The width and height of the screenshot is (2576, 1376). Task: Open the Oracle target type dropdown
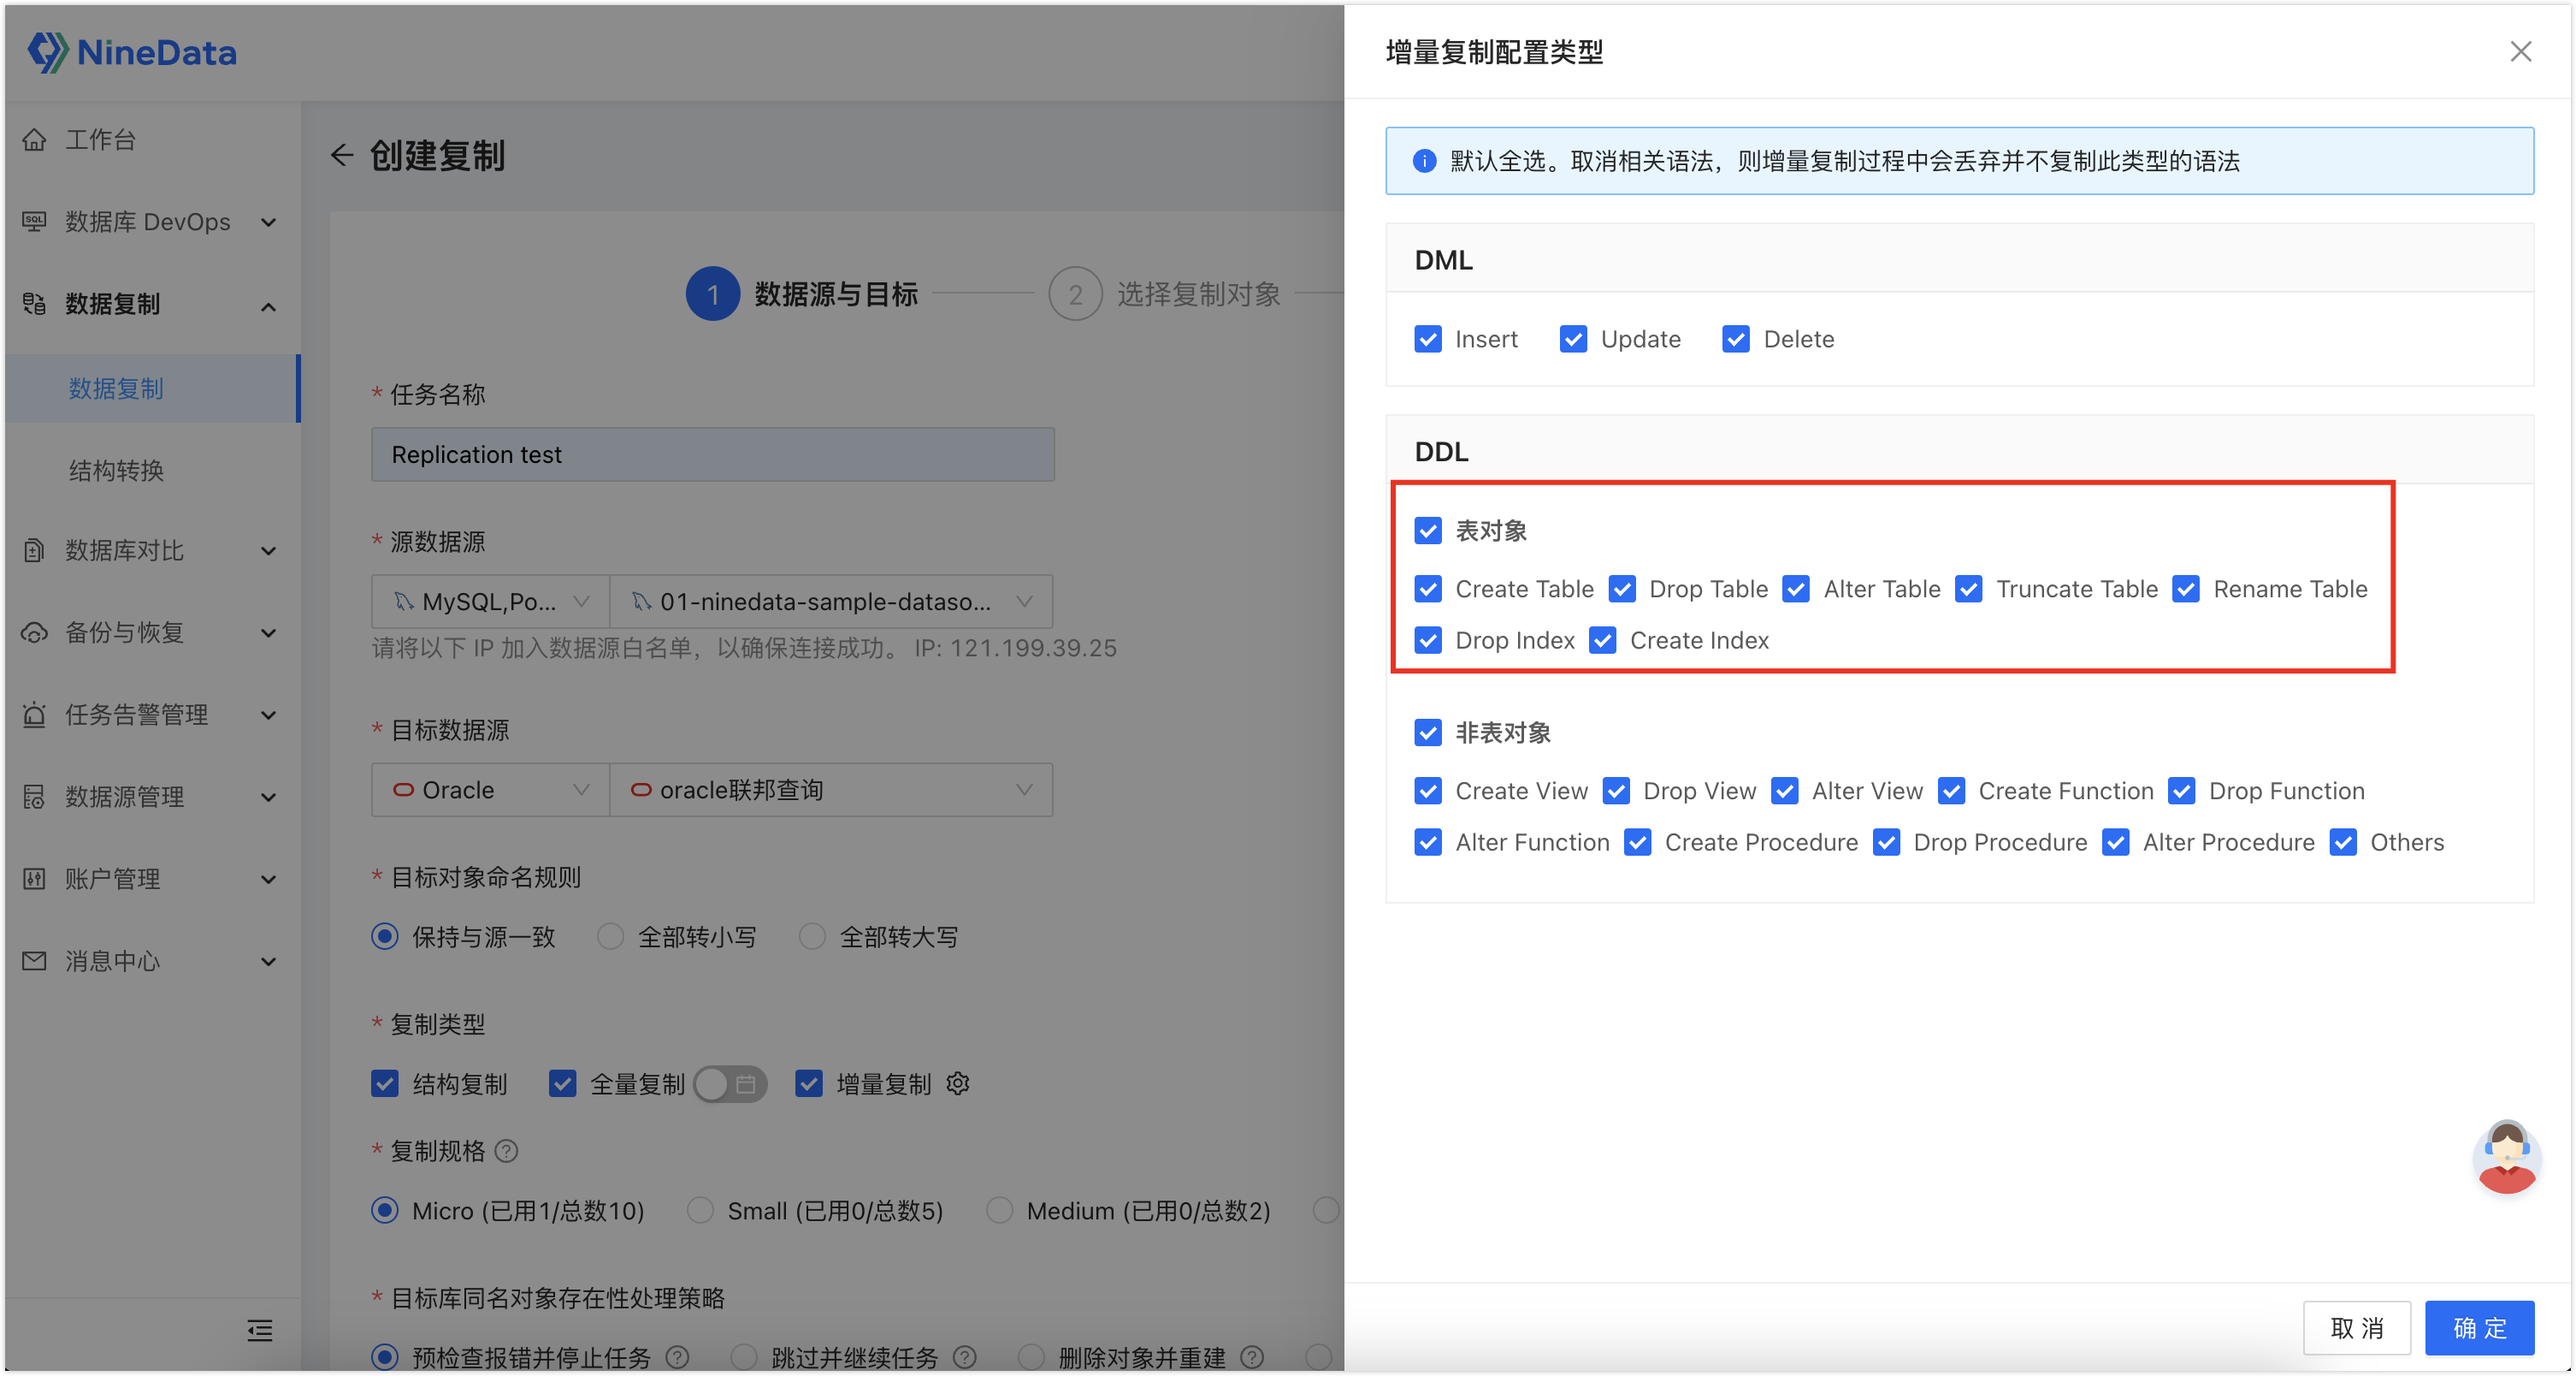[490, 790]
